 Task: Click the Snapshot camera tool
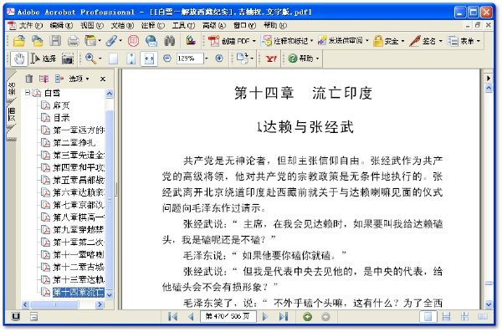(68, 59)
